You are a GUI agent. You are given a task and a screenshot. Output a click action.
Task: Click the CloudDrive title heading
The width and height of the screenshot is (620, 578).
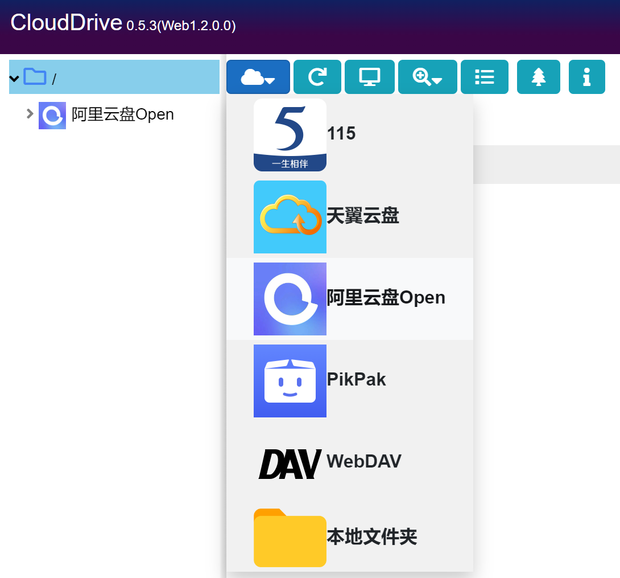tap(68, 23)
